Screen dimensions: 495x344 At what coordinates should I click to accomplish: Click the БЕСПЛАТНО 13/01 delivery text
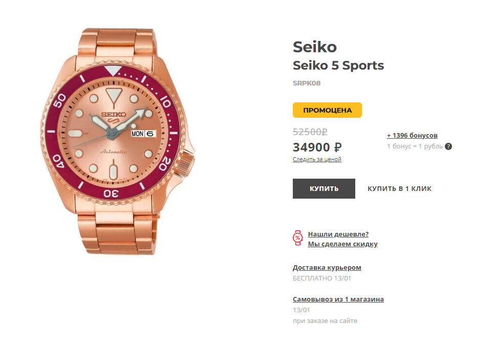coord(321,278)
